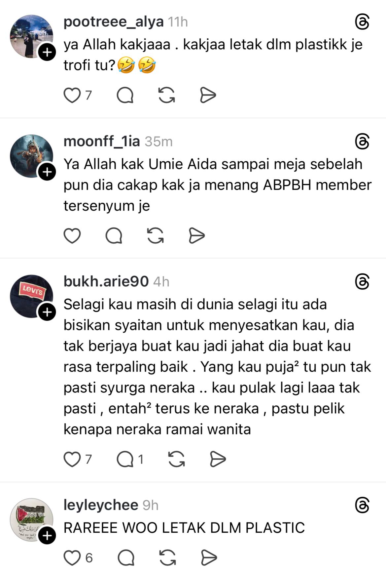Repost moonff_1ia's comment about ABPBH
386x578 pixels.
(155, 236)
